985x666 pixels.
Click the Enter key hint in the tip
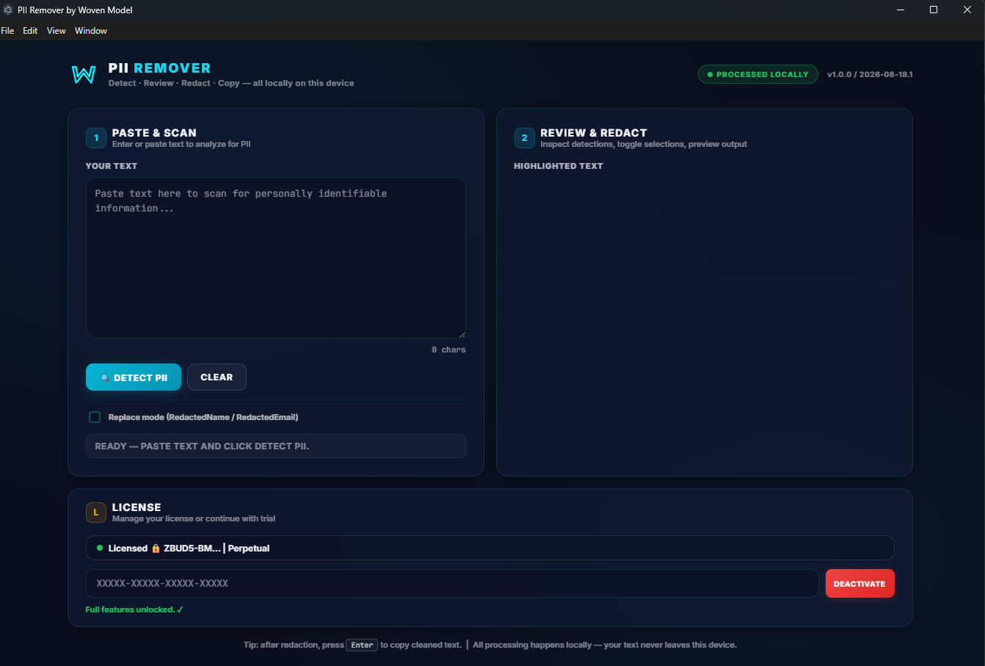(362, 645)
